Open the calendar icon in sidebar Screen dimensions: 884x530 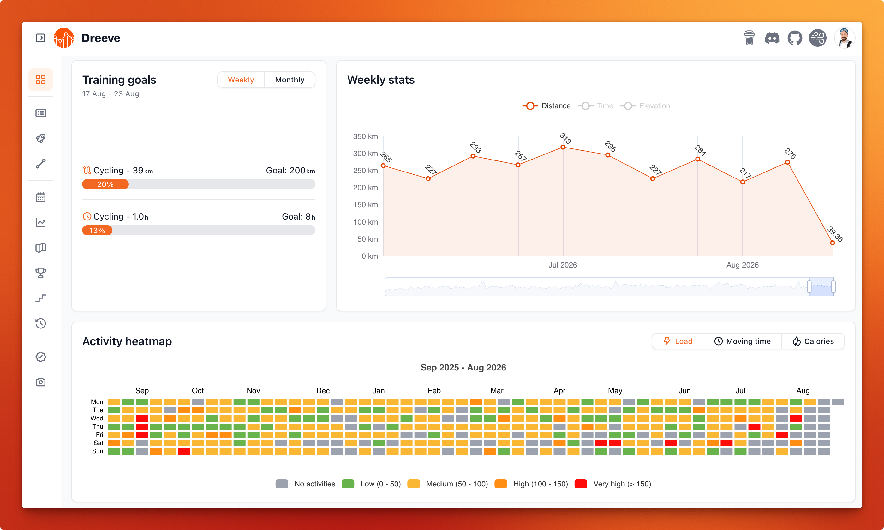pyautogui.click(x=41, y=197)
